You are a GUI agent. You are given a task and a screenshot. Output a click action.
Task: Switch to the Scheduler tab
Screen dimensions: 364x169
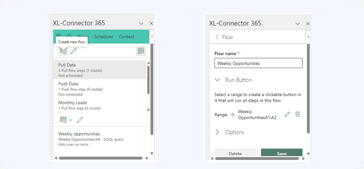click(104, 37)
